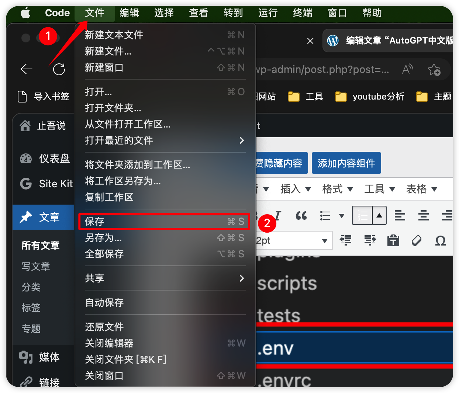This screenshot has width=459, height=393.
Task: Toggle bulleted list in editor
Action: [325, 215]
